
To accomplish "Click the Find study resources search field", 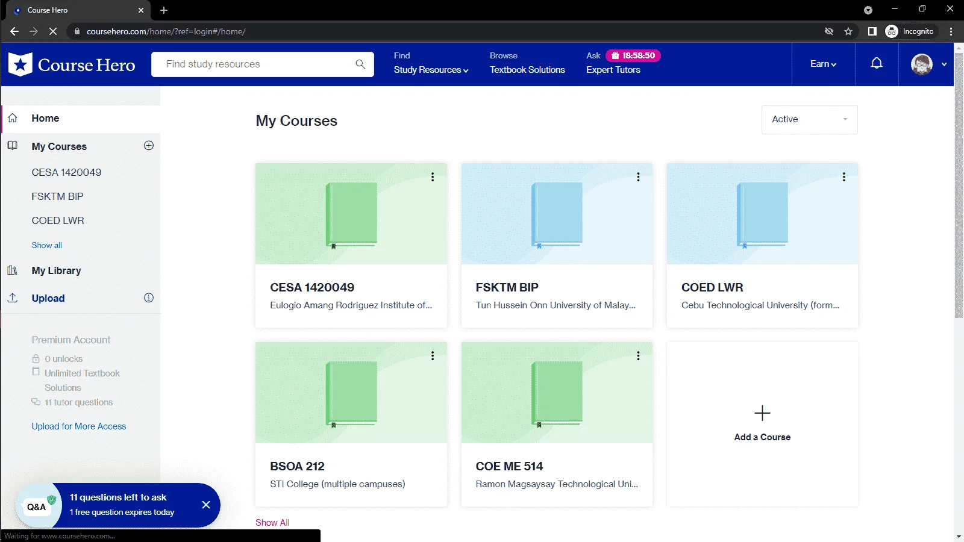I will click(x=262, y=64).
